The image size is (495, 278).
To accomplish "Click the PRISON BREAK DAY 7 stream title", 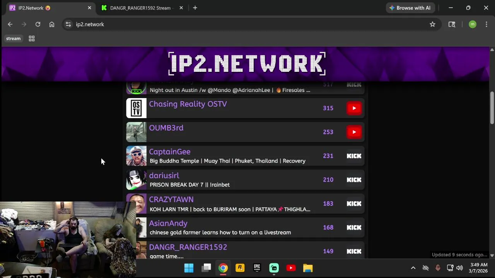I will coord(189,185).
